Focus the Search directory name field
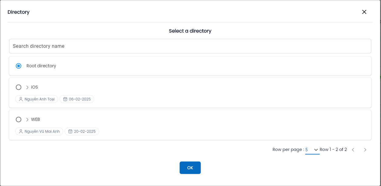Screen dimensions: 381x186 190,46
